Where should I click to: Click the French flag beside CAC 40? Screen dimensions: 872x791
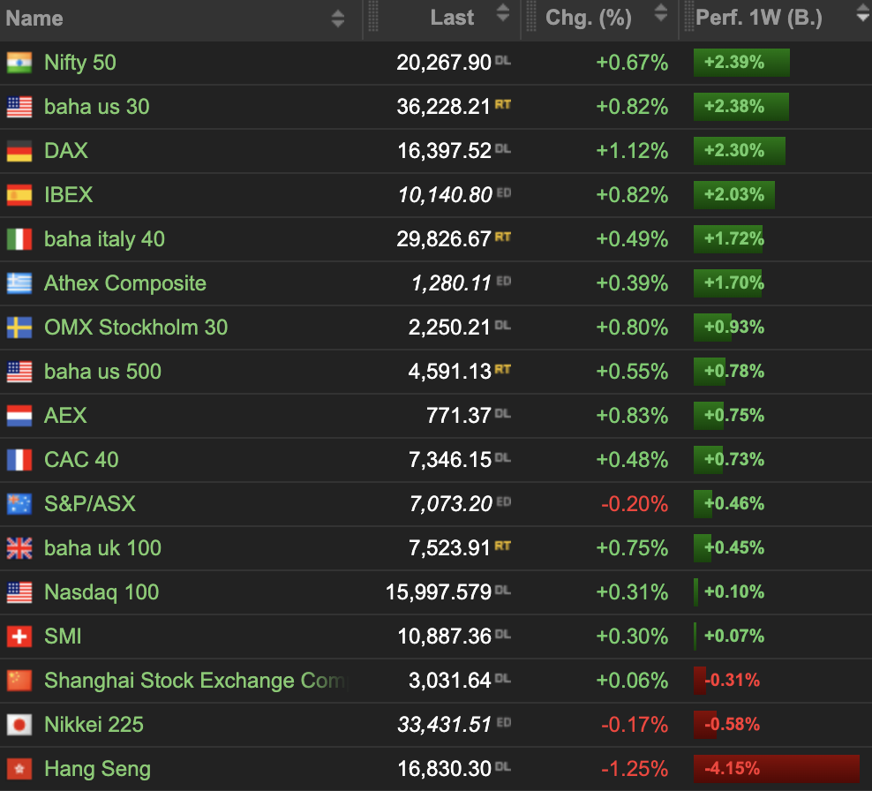click(19, 460)
